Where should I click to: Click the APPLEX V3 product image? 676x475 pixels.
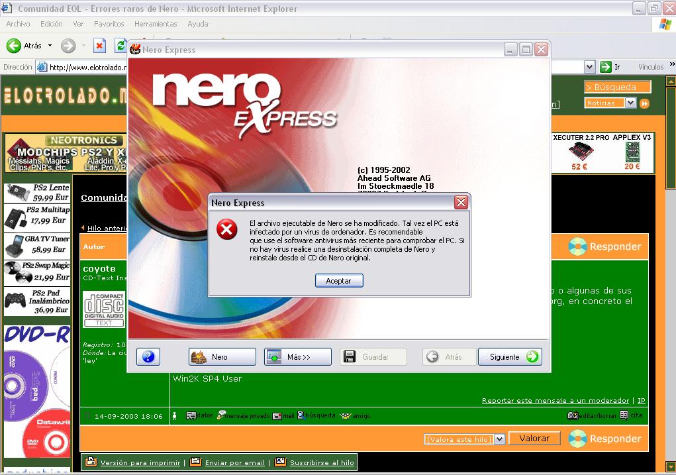point(632,152)
